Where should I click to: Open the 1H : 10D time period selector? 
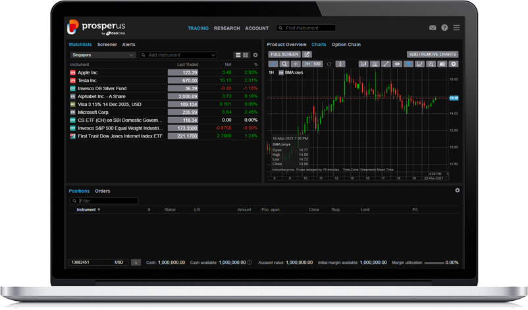click(x=312, y=65)
